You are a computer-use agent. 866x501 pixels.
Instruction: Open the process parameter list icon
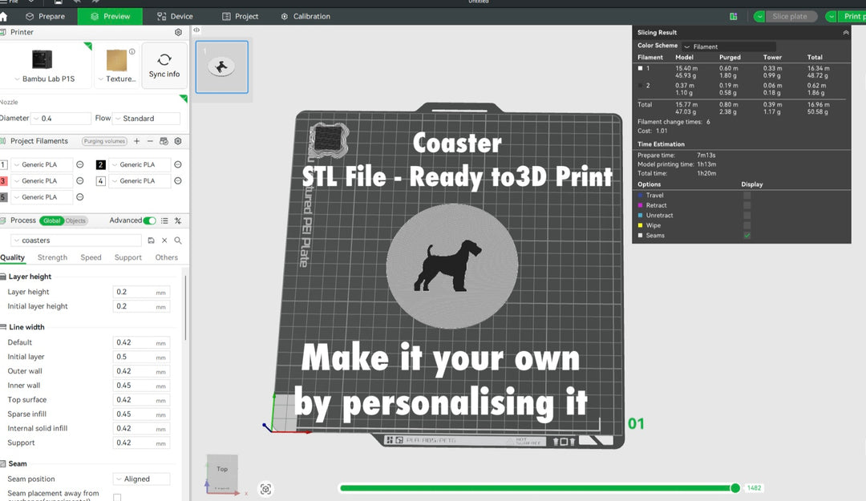pos(164,220)
